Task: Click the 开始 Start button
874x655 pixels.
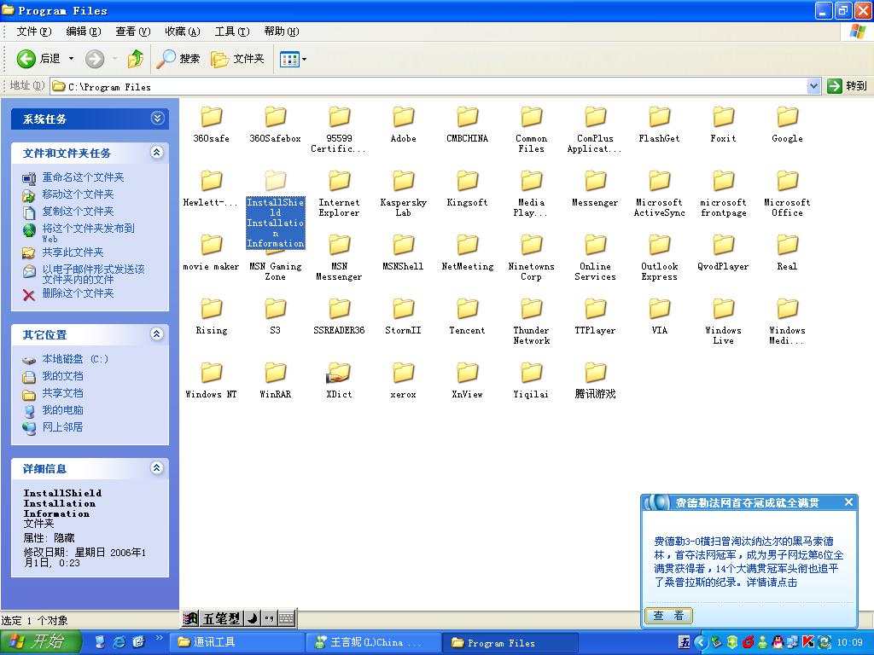Action: pyautogui.click(x=40, y=642)
